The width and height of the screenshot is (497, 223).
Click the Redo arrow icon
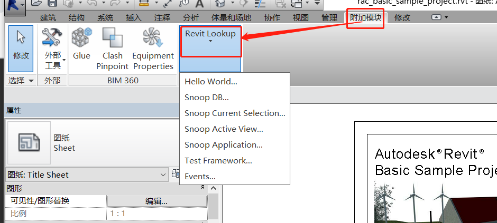tap(115, 4)
